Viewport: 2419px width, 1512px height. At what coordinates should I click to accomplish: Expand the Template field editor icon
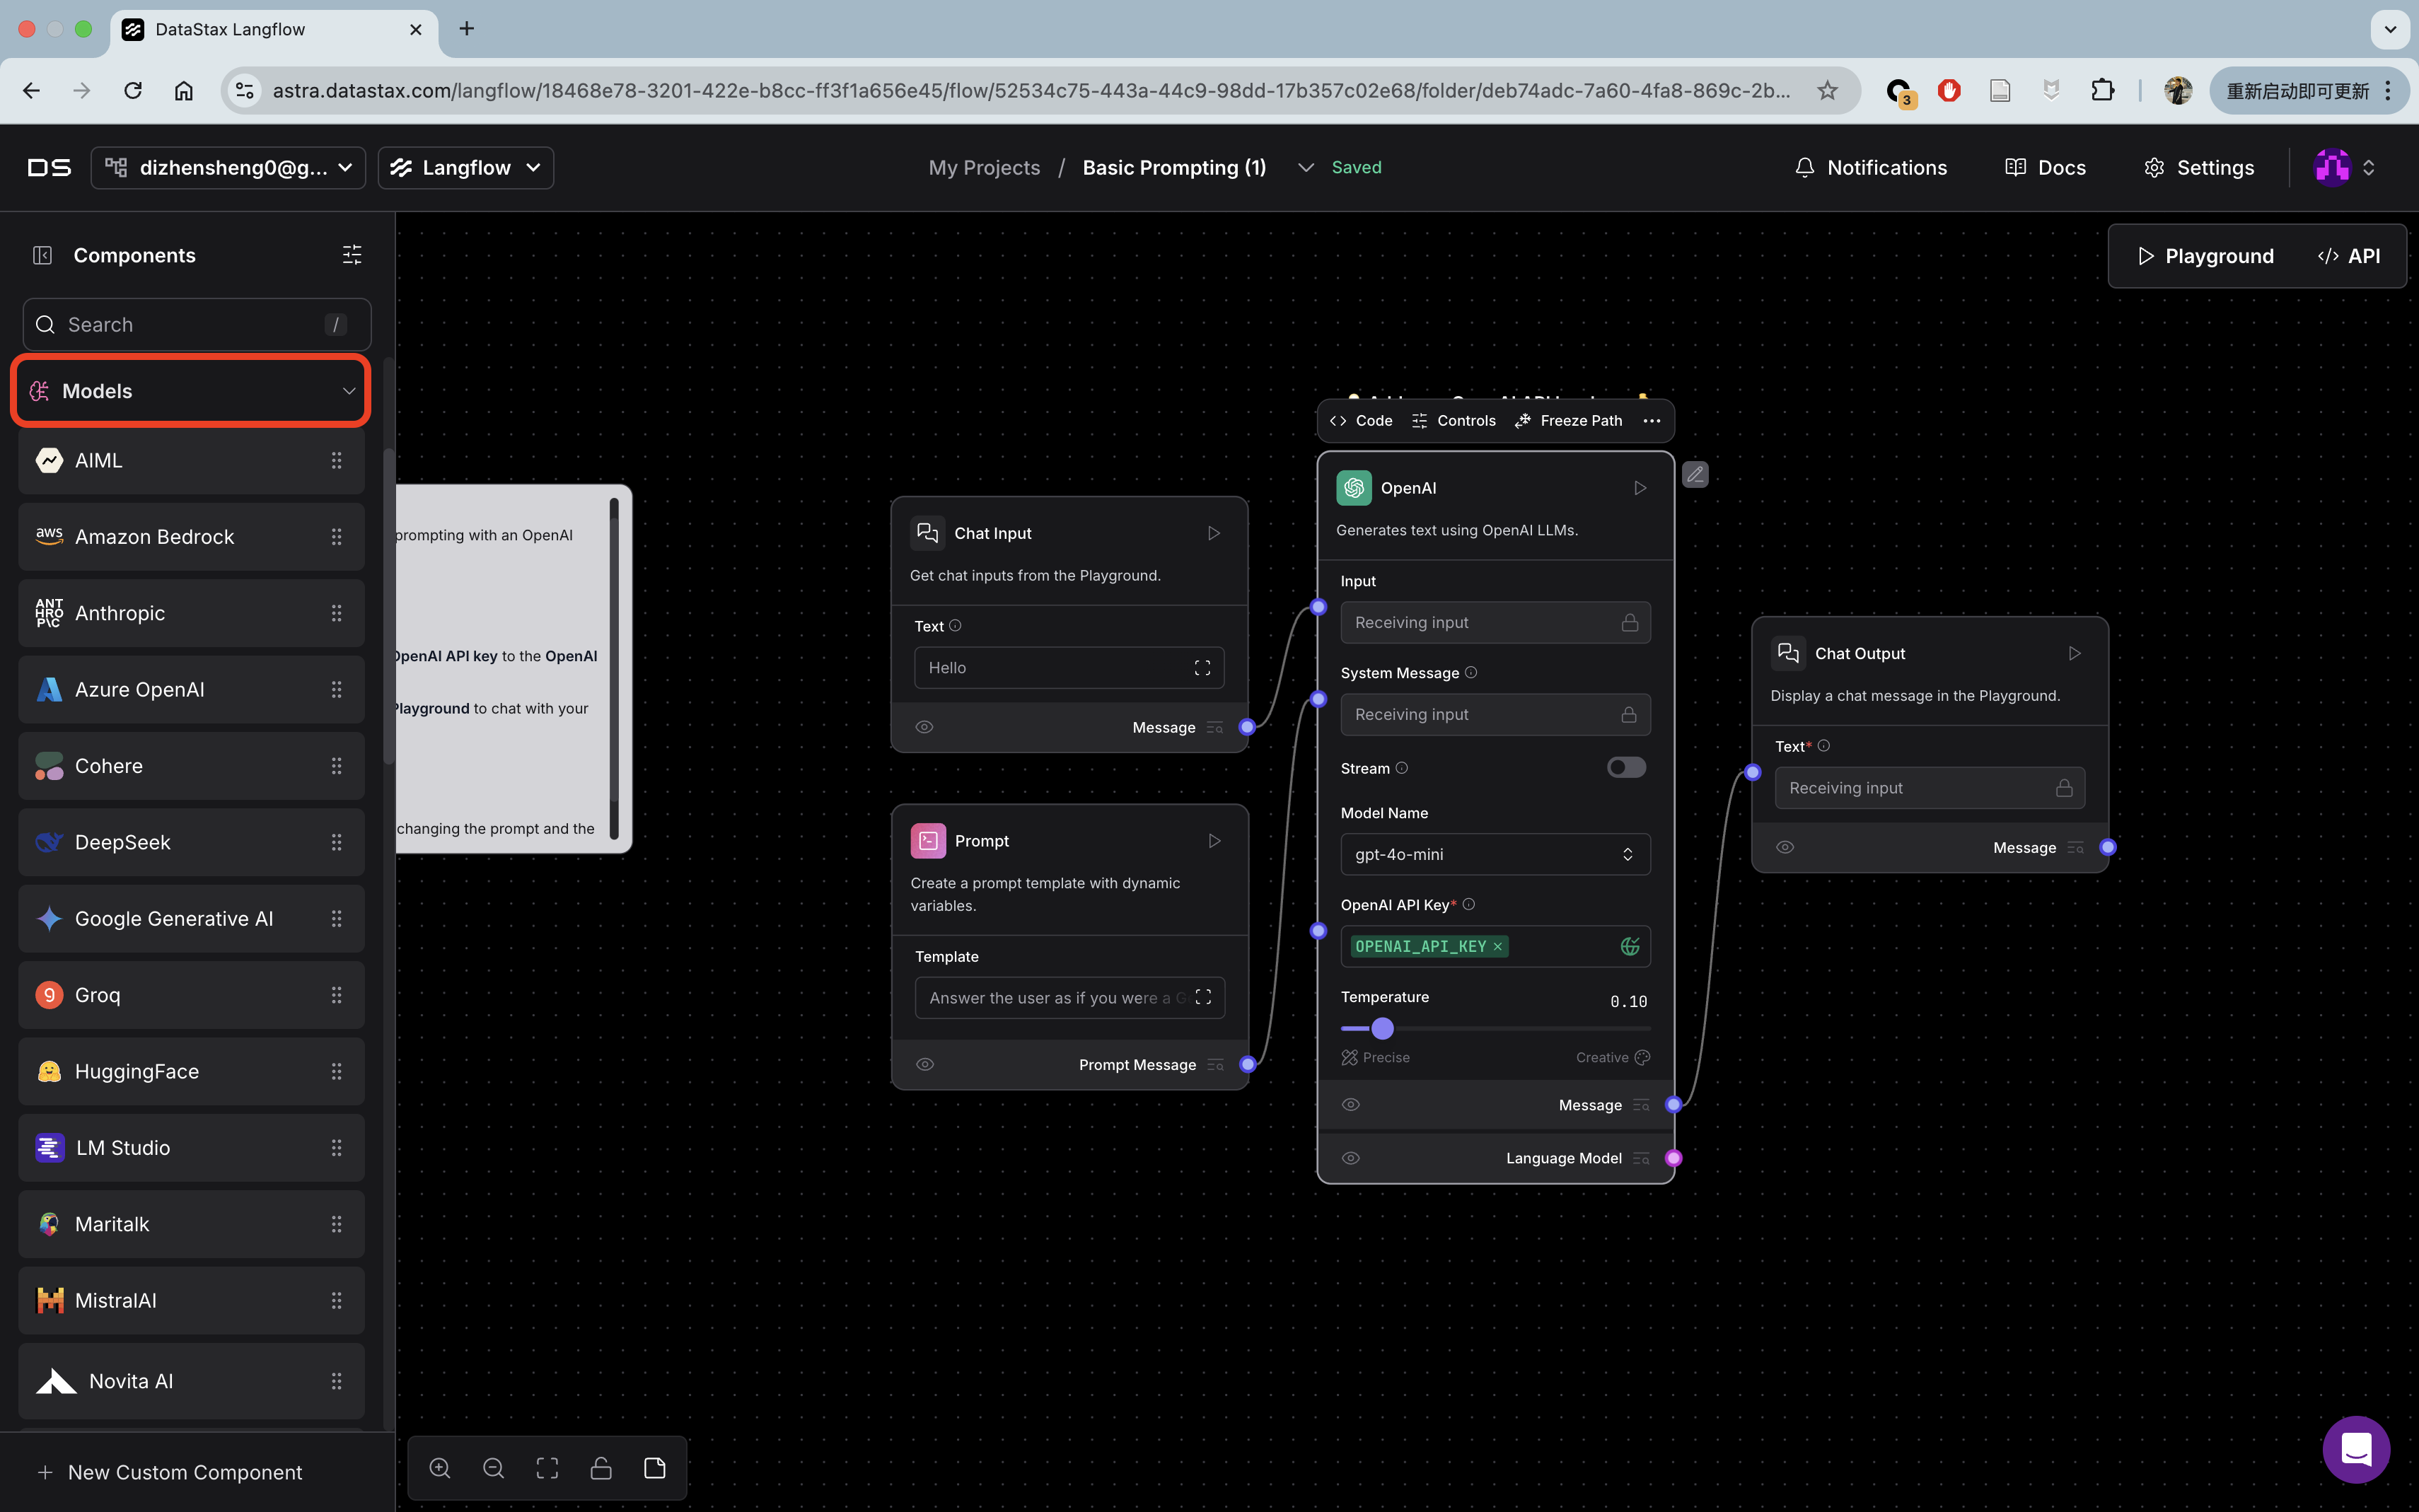[1203, 997]
